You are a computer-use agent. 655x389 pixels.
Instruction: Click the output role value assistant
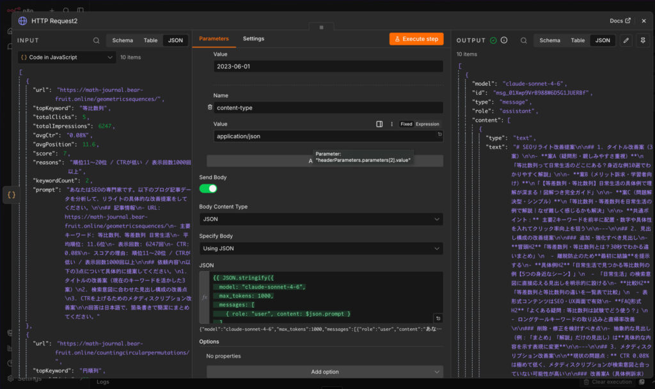pos(517,111)
